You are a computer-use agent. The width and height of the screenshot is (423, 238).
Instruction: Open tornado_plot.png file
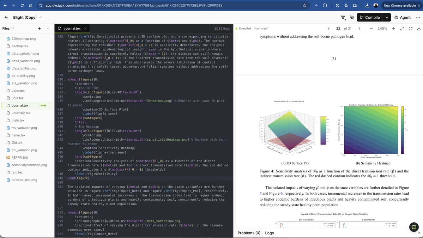(x=24, y=180)
